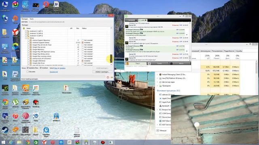This screenshot has width=259, height=145.
Task: Open the iTunes desktop shortcut
Action: click(15, 117)
